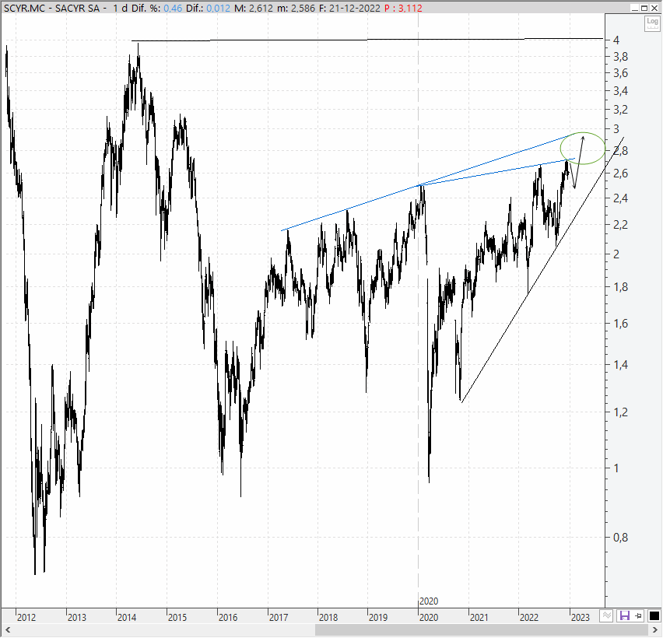This screenshot has height=638, width=663.
Task: Click the scrollbar left arrow
Action: pos(6,630)
